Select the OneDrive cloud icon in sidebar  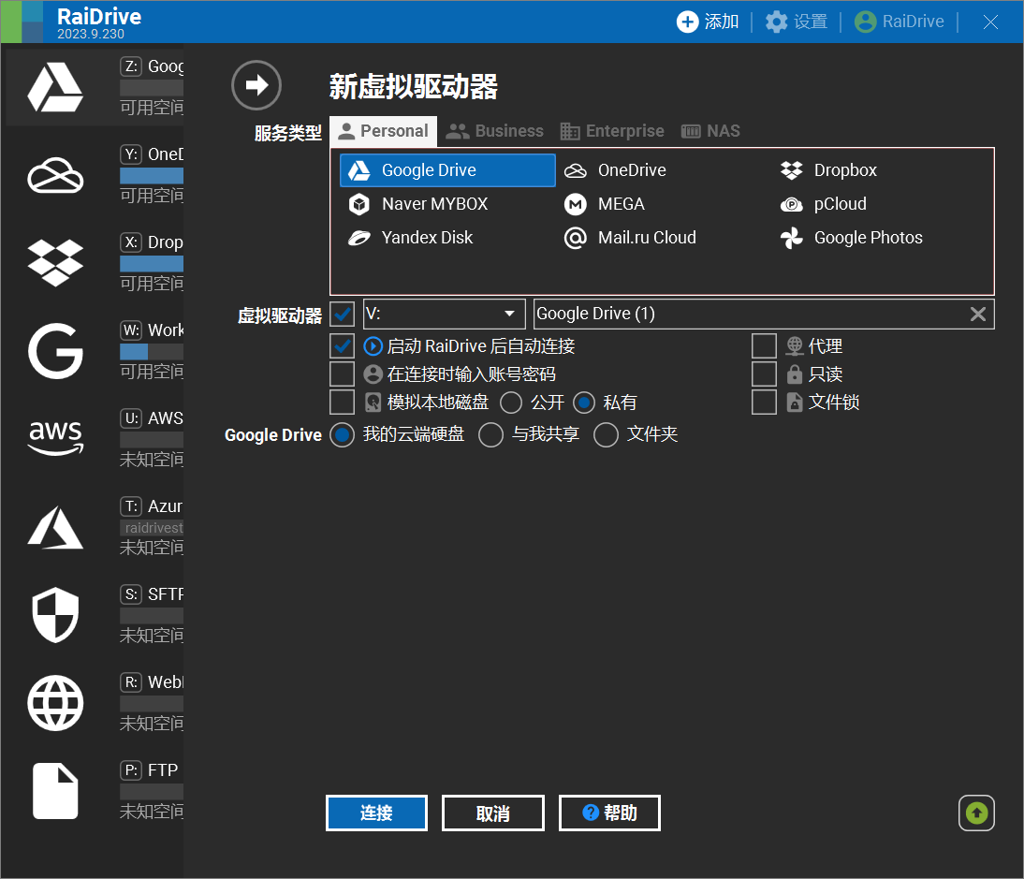click(x=55, y=175)
